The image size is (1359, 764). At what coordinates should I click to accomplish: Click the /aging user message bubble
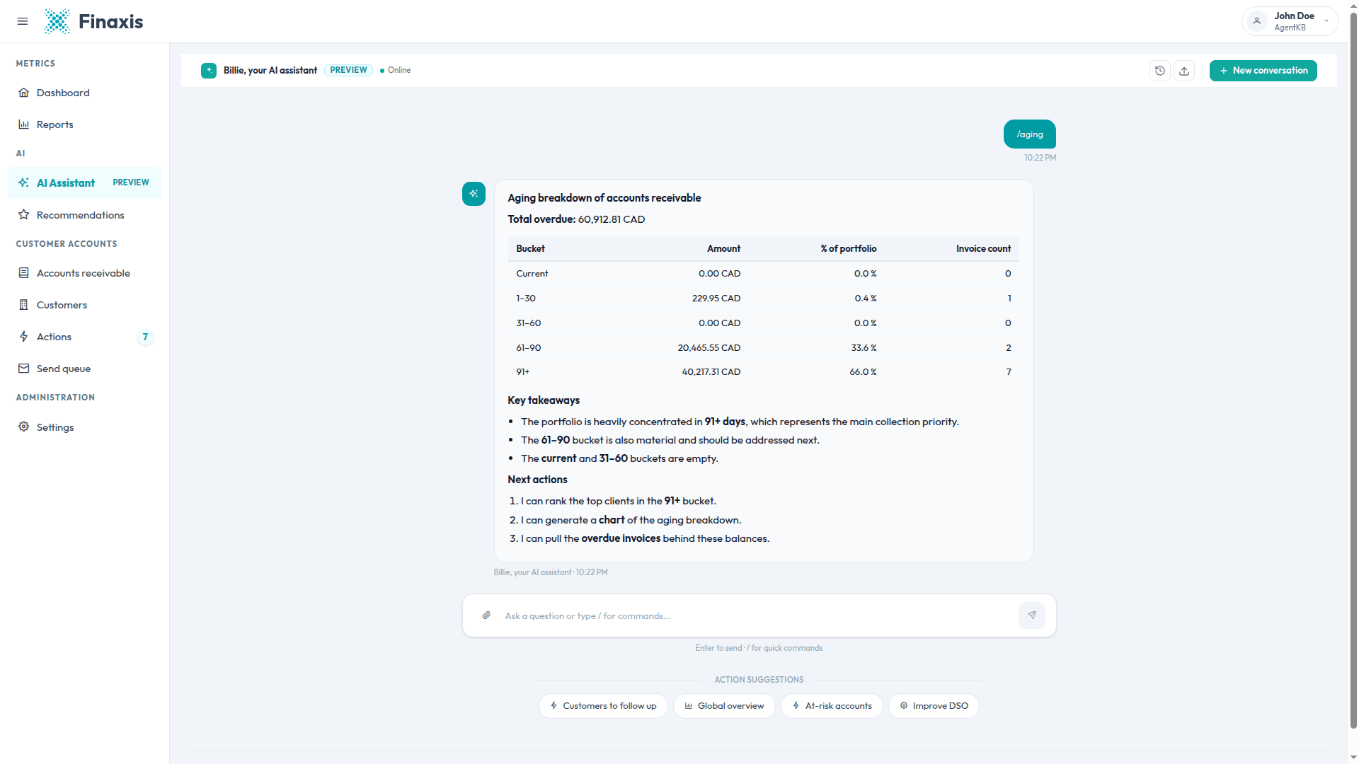1029,134
